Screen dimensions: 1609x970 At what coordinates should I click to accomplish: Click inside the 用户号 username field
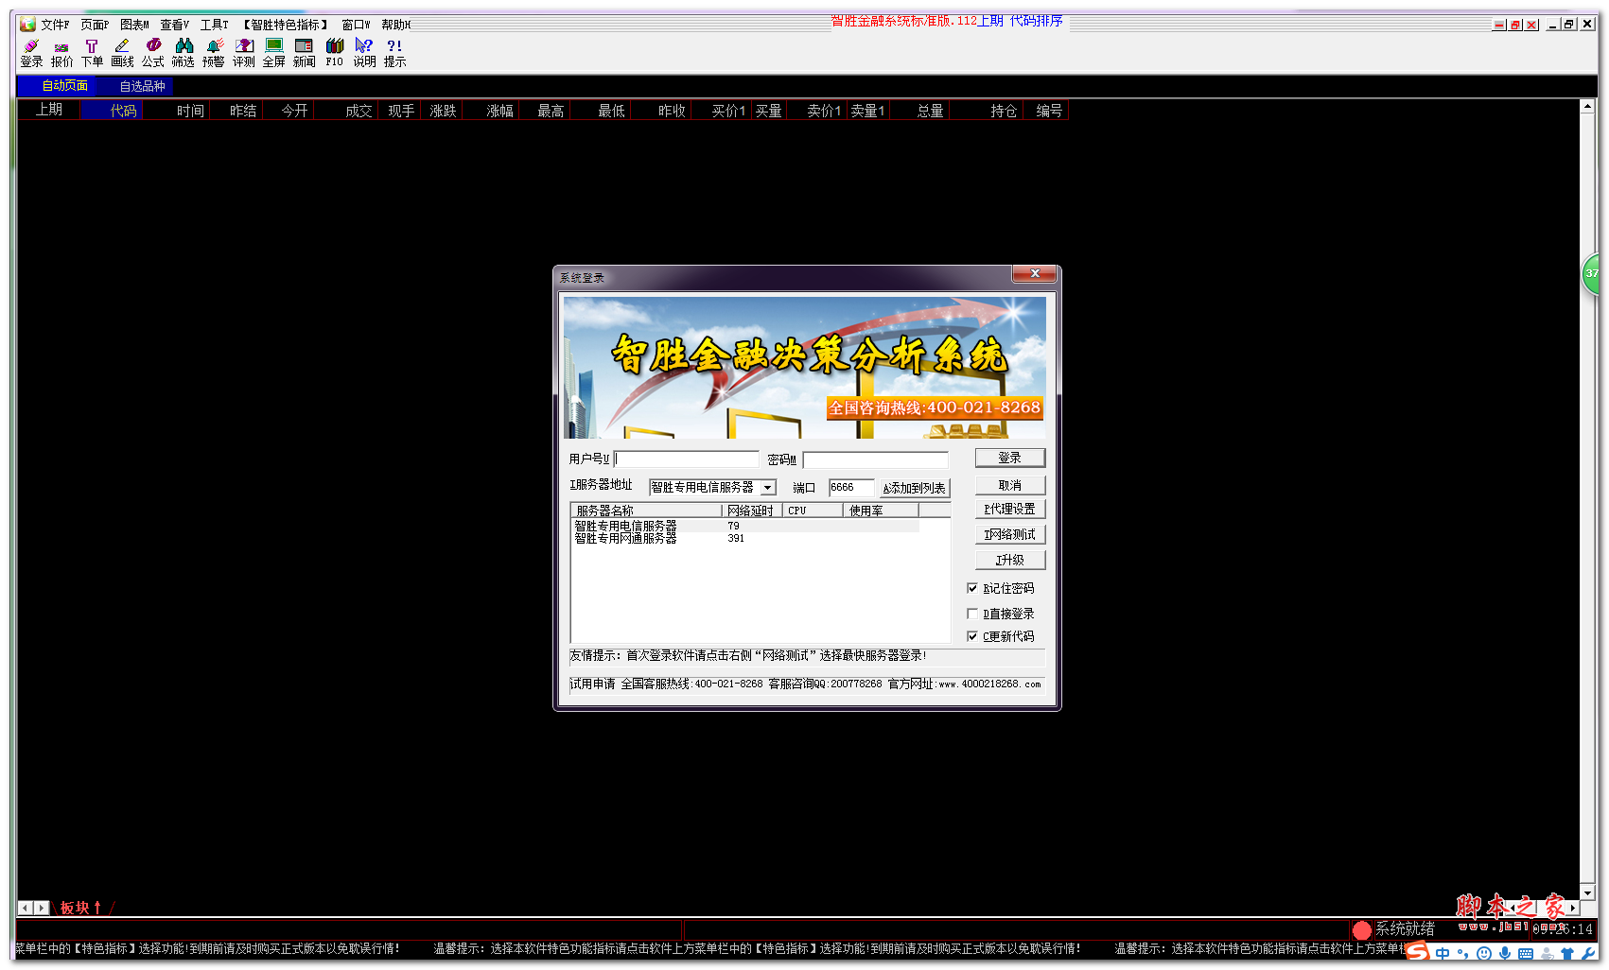click(x=686, y=459)
